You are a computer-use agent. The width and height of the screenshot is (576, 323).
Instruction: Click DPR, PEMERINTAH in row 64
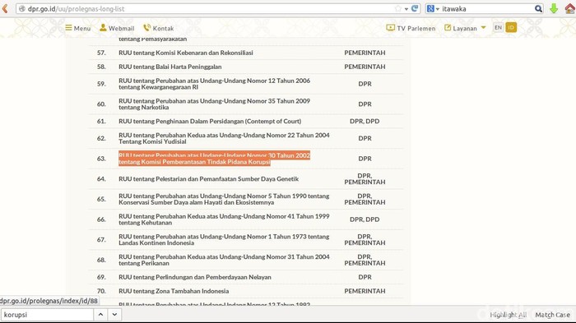(365, 178)
